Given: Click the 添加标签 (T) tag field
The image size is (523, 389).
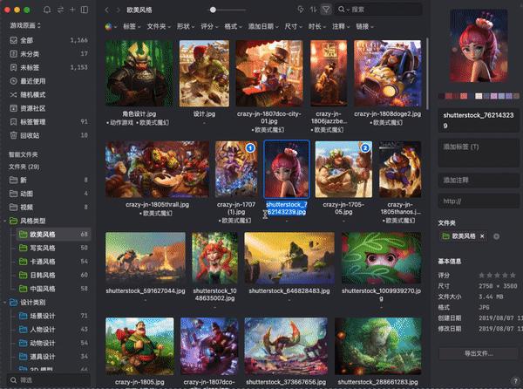Looking at the screenshot, I should tap(479, 154).
